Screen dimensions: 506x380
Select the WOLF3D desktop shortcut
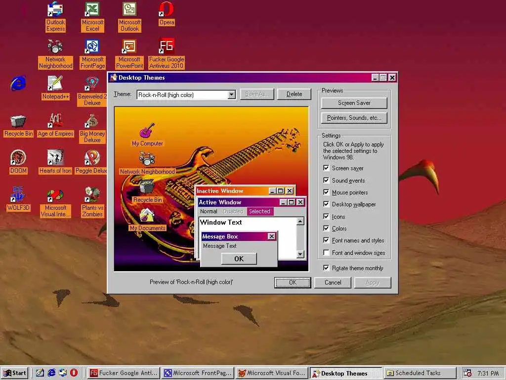click(x=18, y=199)
